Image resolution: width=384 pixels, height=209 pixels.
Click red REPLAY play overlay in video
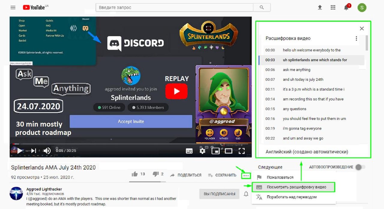[177, 91]
